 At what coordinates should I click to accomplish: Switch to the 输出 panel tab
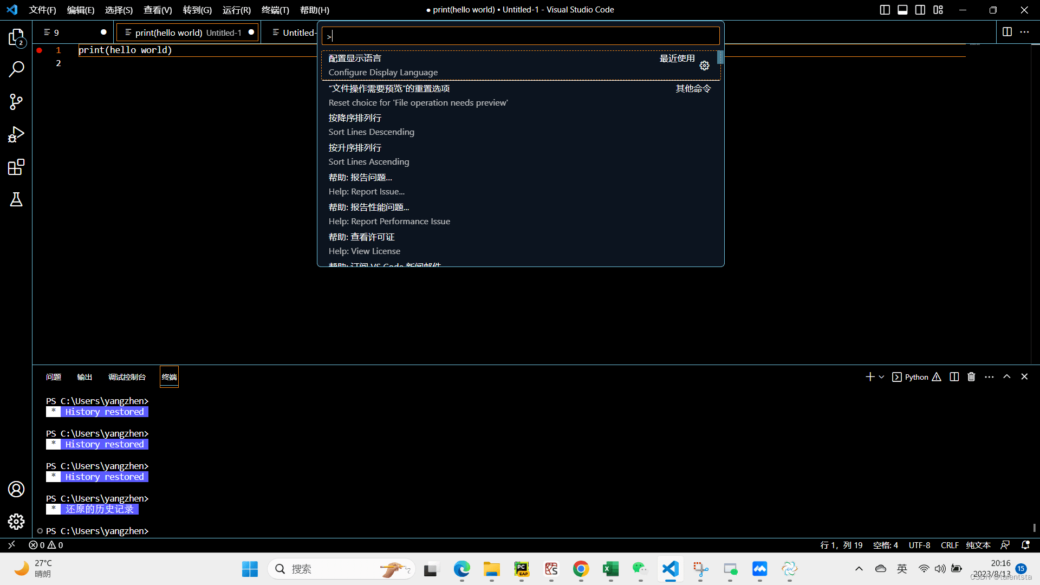click(84, 377)
